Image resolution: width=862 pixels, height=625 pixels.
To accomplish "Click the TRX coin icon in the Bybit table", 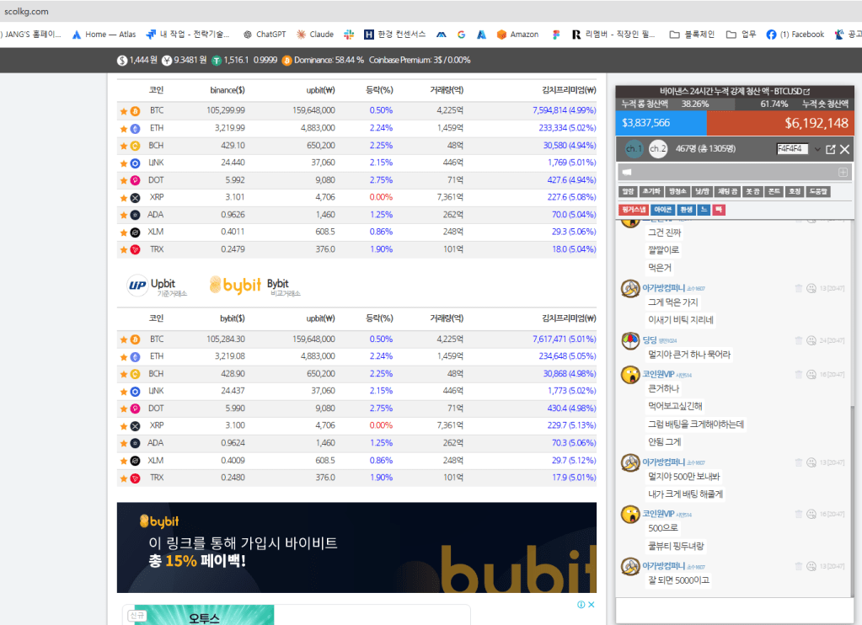I will (135, 478).
